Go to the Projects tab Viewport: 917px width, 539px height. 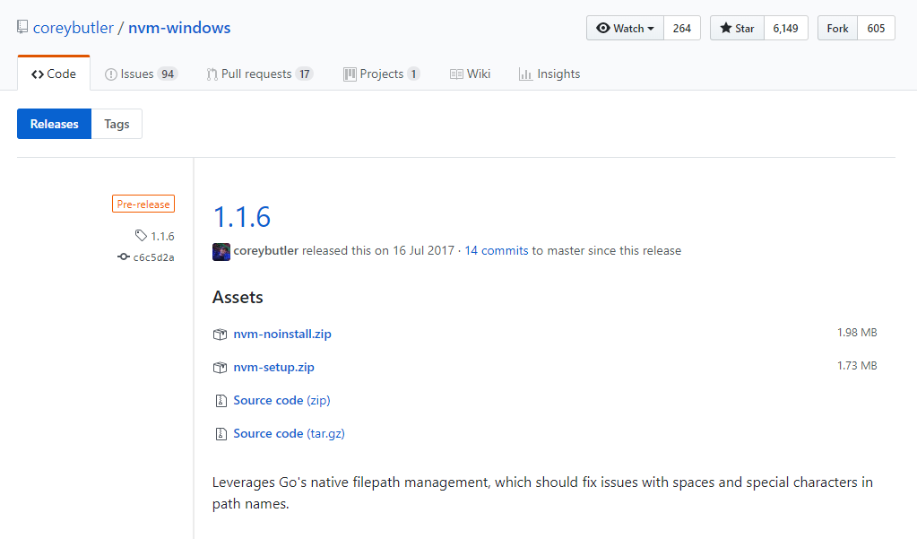[381, 74]
